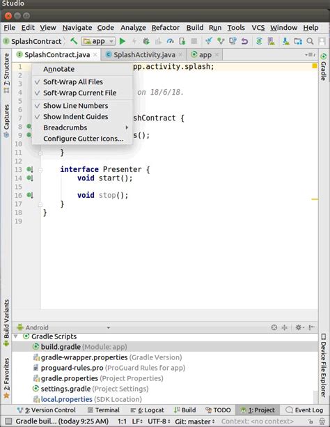Toggle Show Line Numbers option

tap(82, 106)
